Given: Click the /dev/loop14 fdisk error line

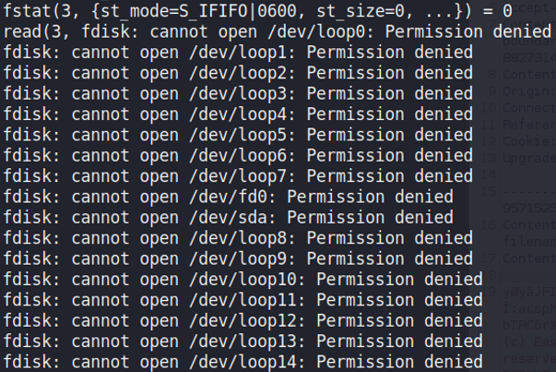Looking at the screenshot, I should (243, 362).
